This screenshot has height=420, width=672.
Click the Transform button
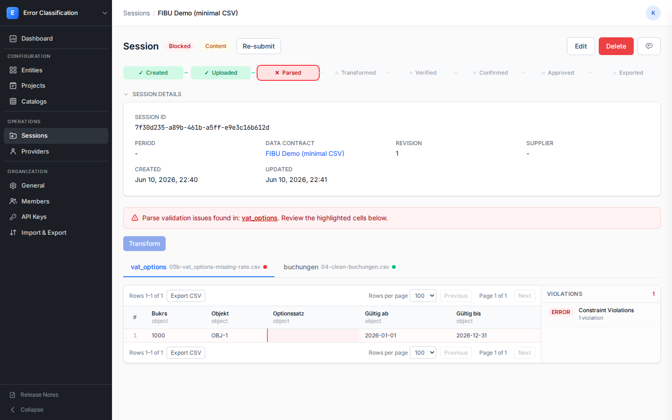(144, 244)
